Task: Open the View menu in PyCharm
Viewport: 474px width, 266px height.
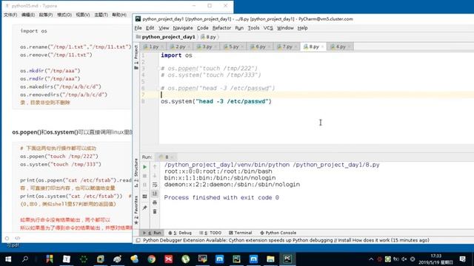Action: (164, 28)
